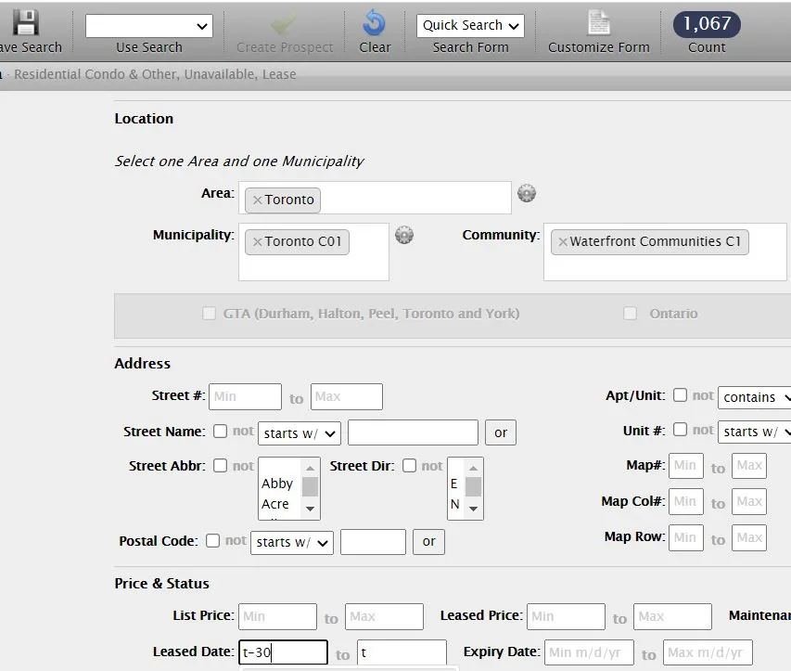Click the Use Search toolbar label
Screen dimensions: 791x671
[x=148, y=47]
